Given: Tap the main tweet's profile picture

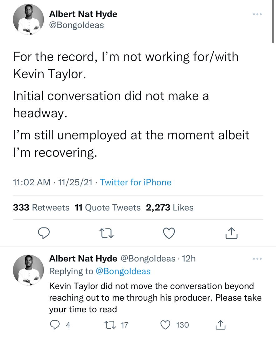Looking at the screenshot, I should pos(28,19).
